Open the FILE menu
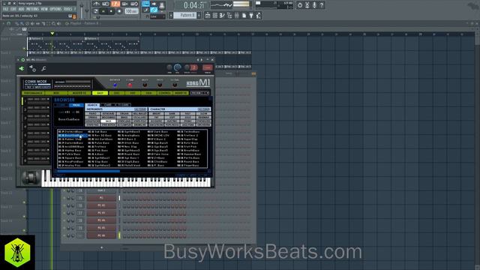Image resolution: width=480 pixels, height=270 pixels. tap(5, 9)
